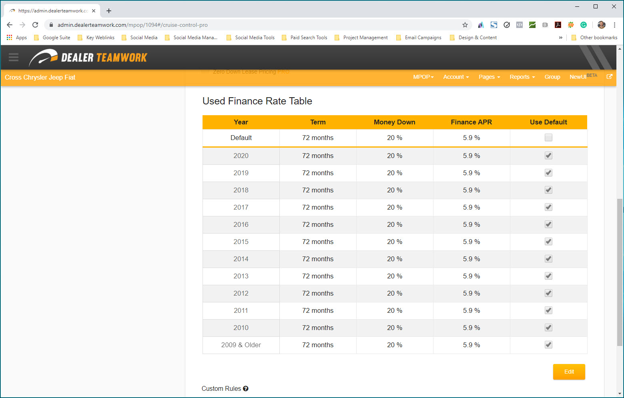Screen dimensions: 624x398
Task: Open the Custom Rules help tooltip icon
Action: coord(246,388)
